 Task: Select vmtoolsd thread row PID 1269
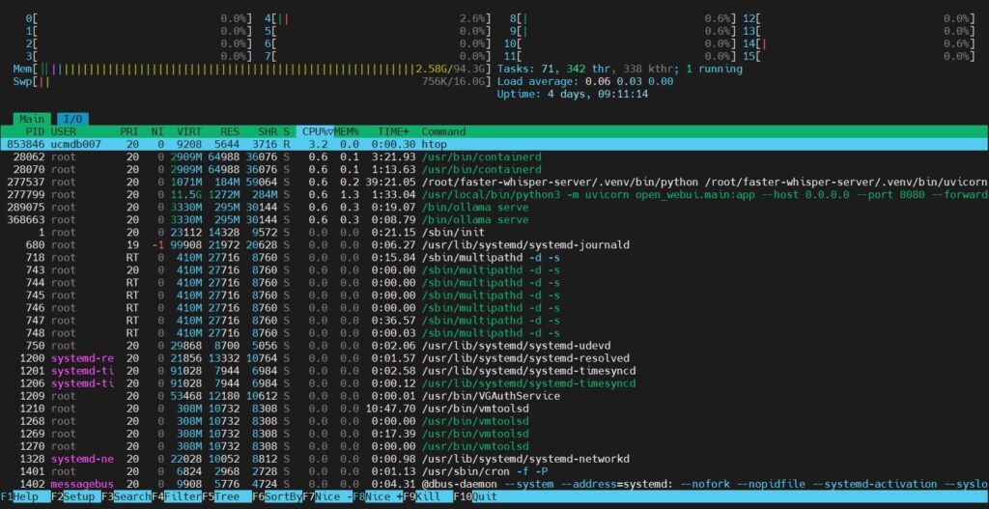click(x=494, y=434)
